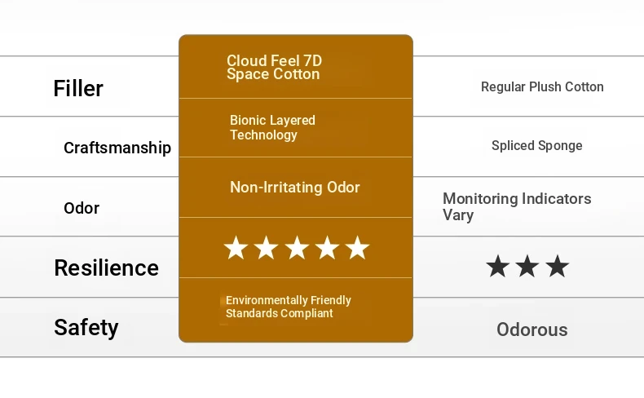Viewport: 644px width, 398px height.
Task: Select the middle white star of five
Action: coord(297,248)
